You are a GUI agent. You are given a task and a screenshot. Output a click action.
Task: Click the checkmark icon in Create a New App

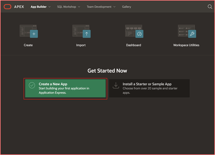pos(32,85)
